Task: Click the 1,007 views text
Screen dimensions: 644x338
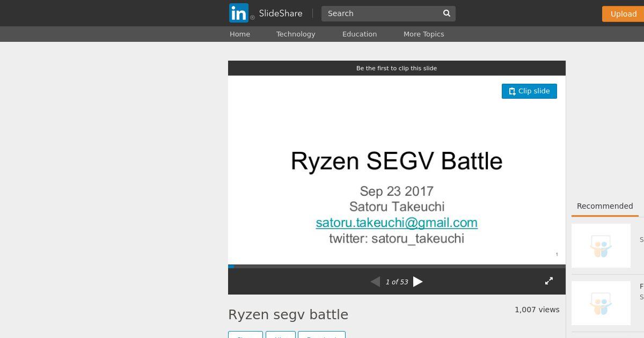Action: coord(537,310)
